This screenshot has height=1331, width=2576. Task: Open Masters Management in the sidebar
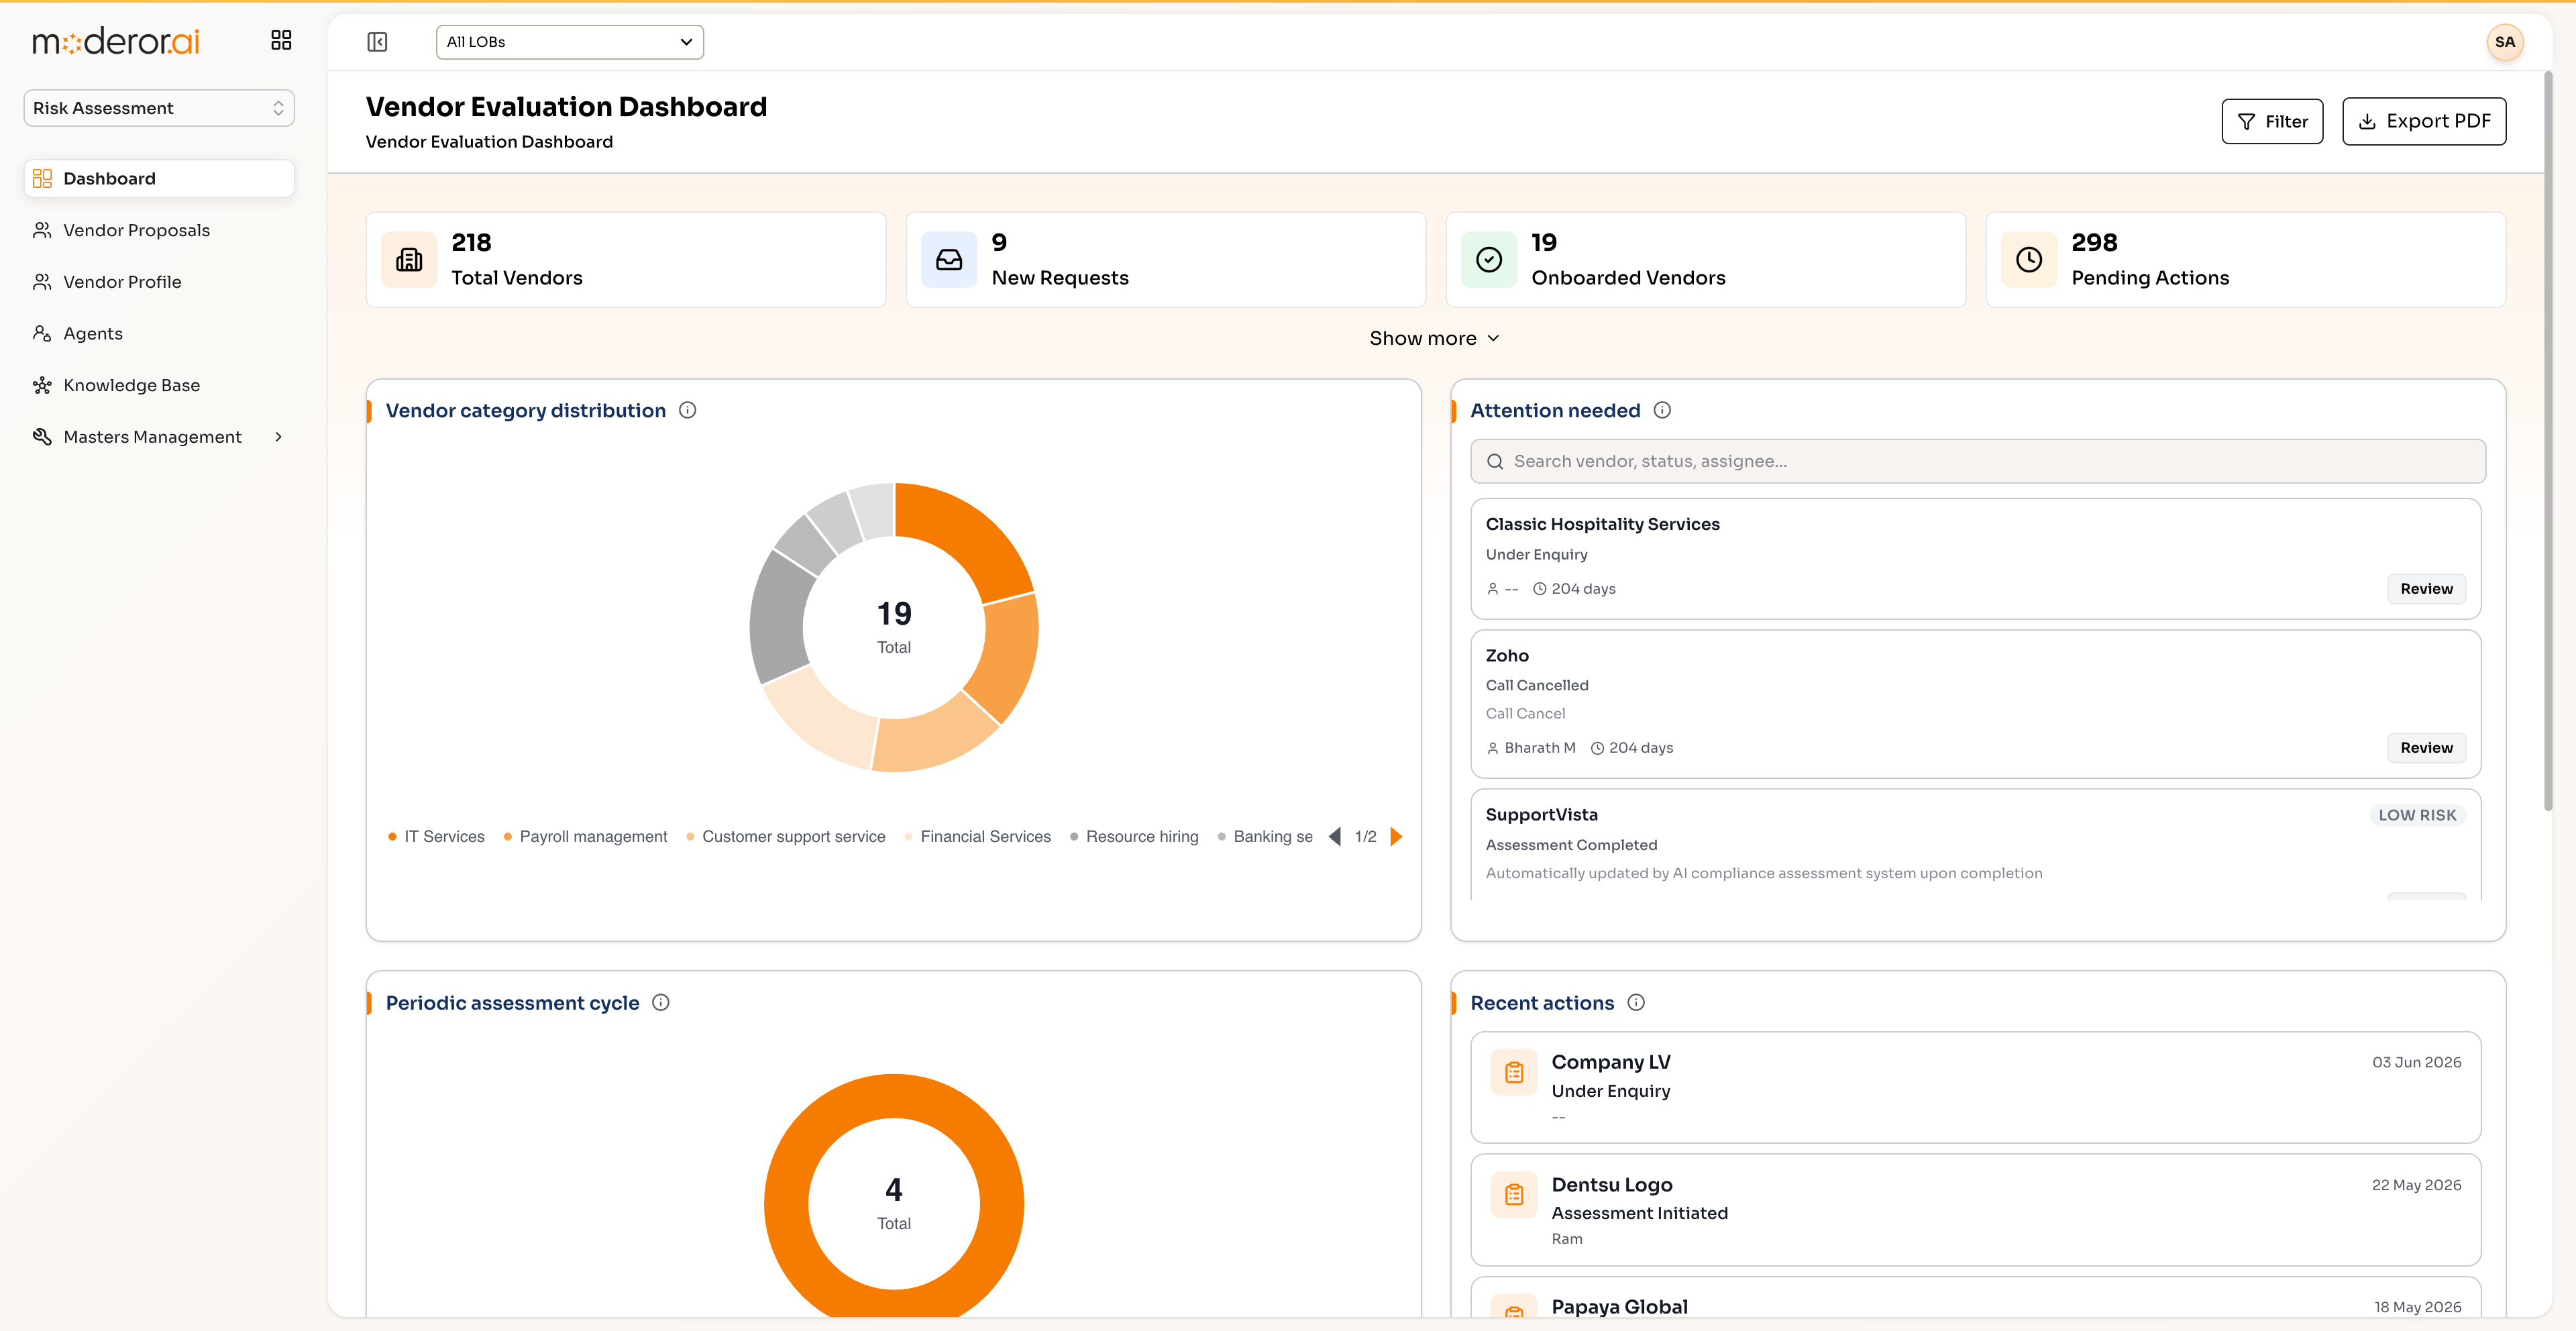159,437
